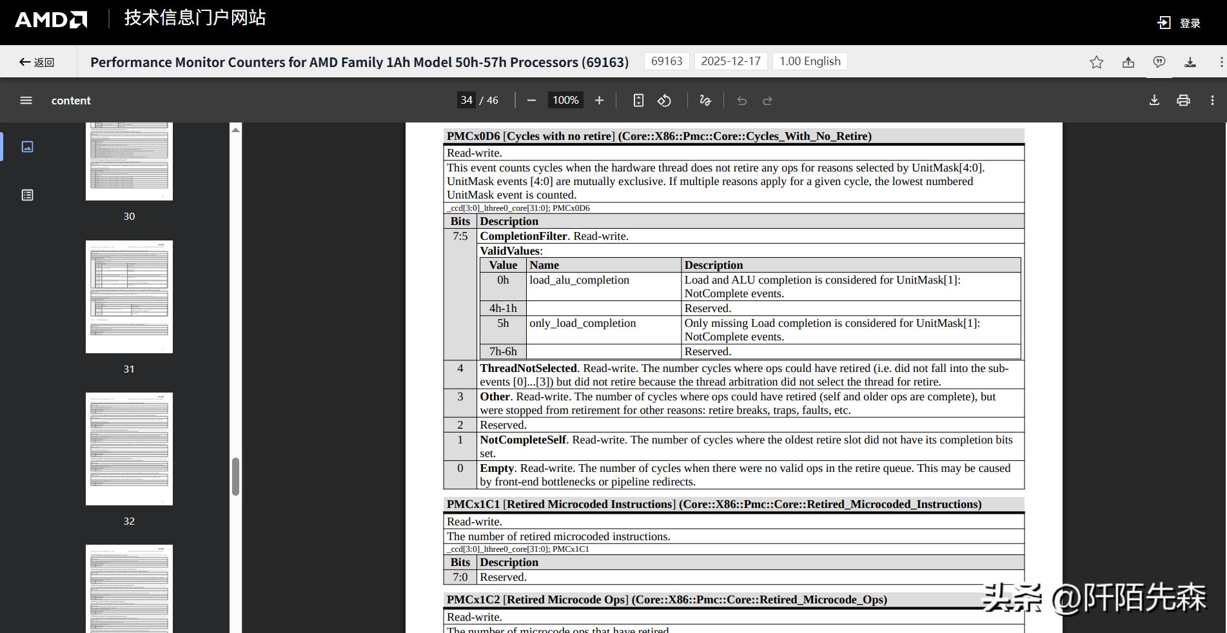This screenshot has width=1227, height=633.
Task: Click the 登录 login button
Action: [x=1179, y=23]
